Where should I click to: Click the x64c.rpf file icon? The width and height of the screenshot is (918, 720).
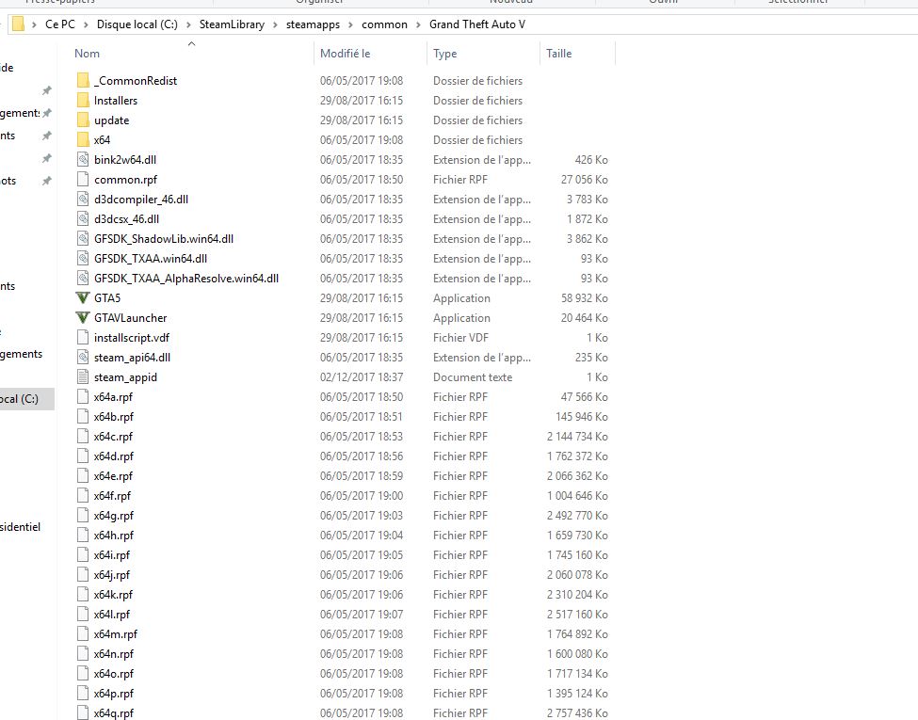click(x=83, y=436)
